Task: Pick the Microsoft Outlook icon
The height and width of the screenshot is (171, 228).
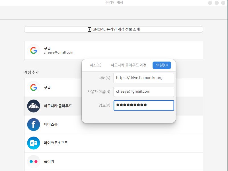Action: tap(34, 143)
